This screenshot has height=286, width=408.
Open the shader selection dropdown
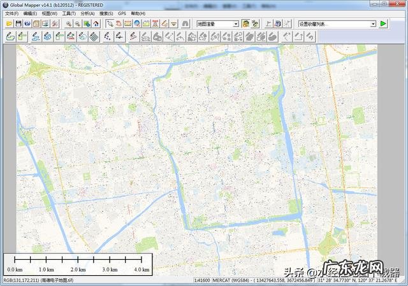[235, 24]
